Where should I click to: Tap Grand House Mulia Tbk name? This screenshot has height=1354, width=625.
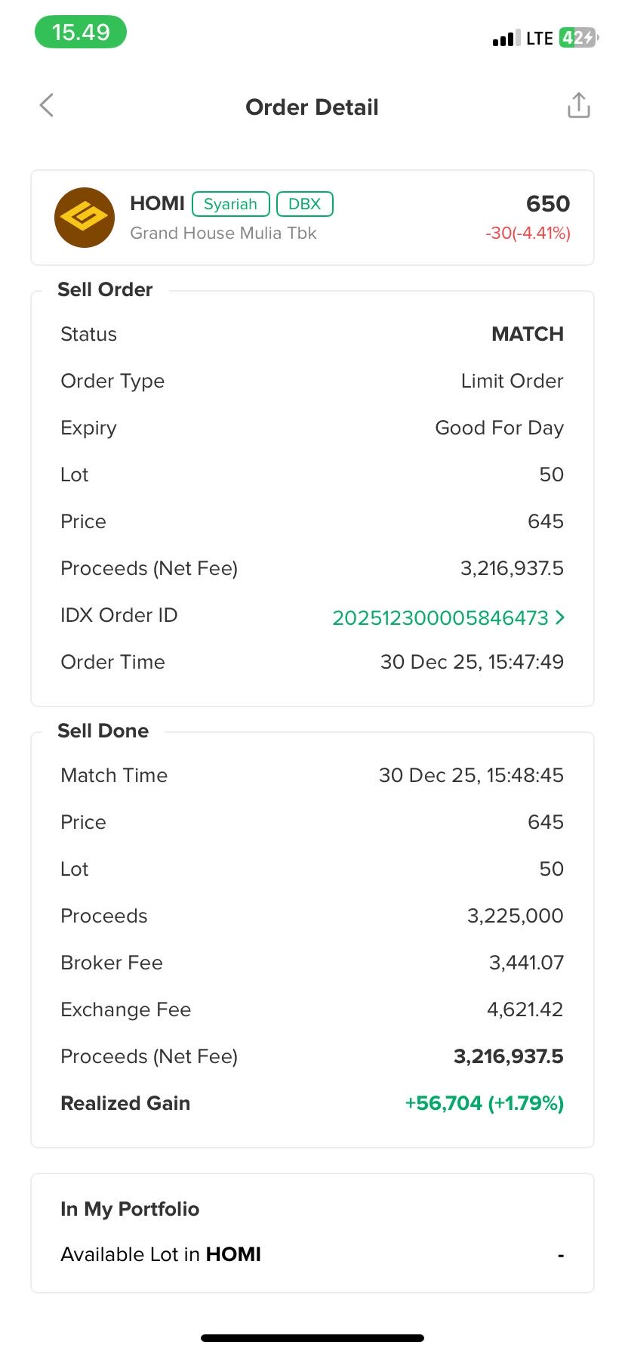(x=223, y=233)
